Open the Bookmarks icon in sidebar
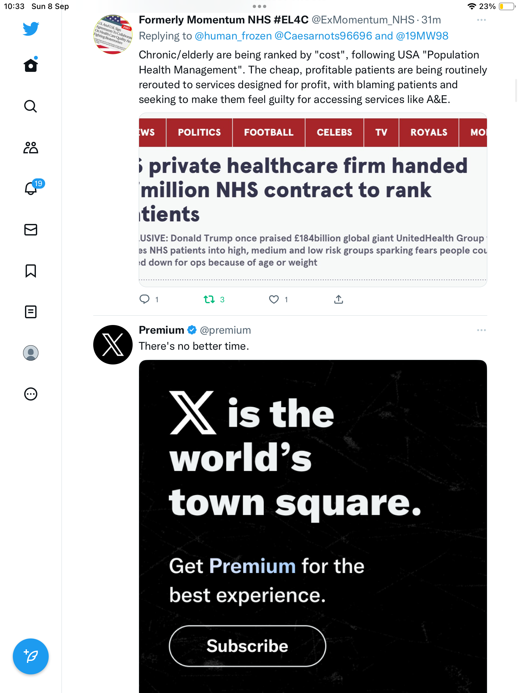The height and width of the screenshot is (693, 519). [31, 271]
